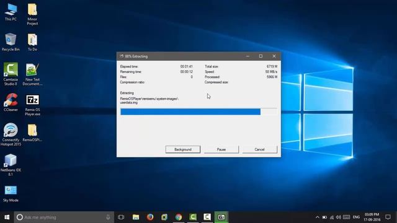Select the RemixOSPl... folder icon
Screen dimensions: 397x223
pos(32,133)
